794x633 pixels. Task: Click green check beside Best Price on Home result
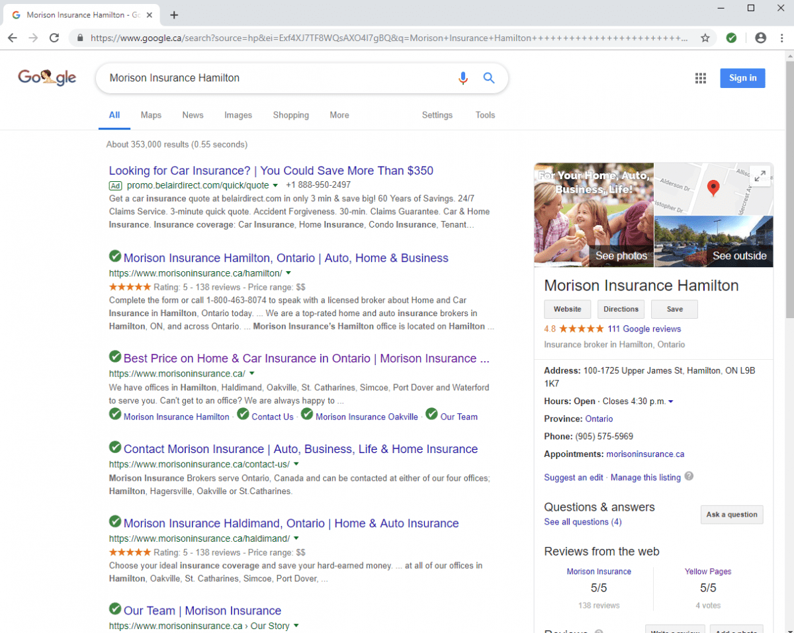coord(115,357)
